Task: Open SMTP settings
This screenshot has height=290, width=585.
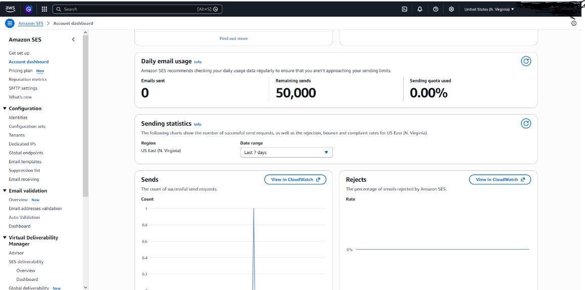Action: pyautogui.click(x=23, y=88)
